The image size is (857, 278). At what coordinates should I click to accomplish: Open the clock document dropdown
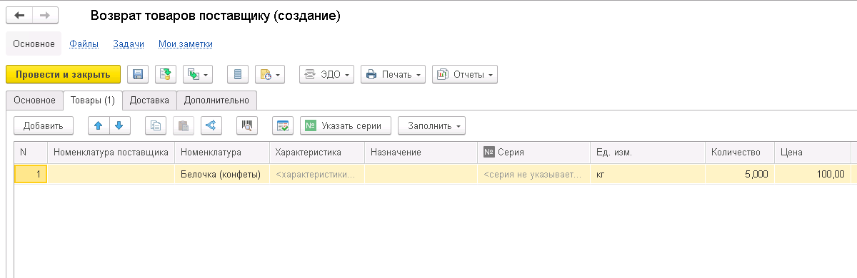270,74
